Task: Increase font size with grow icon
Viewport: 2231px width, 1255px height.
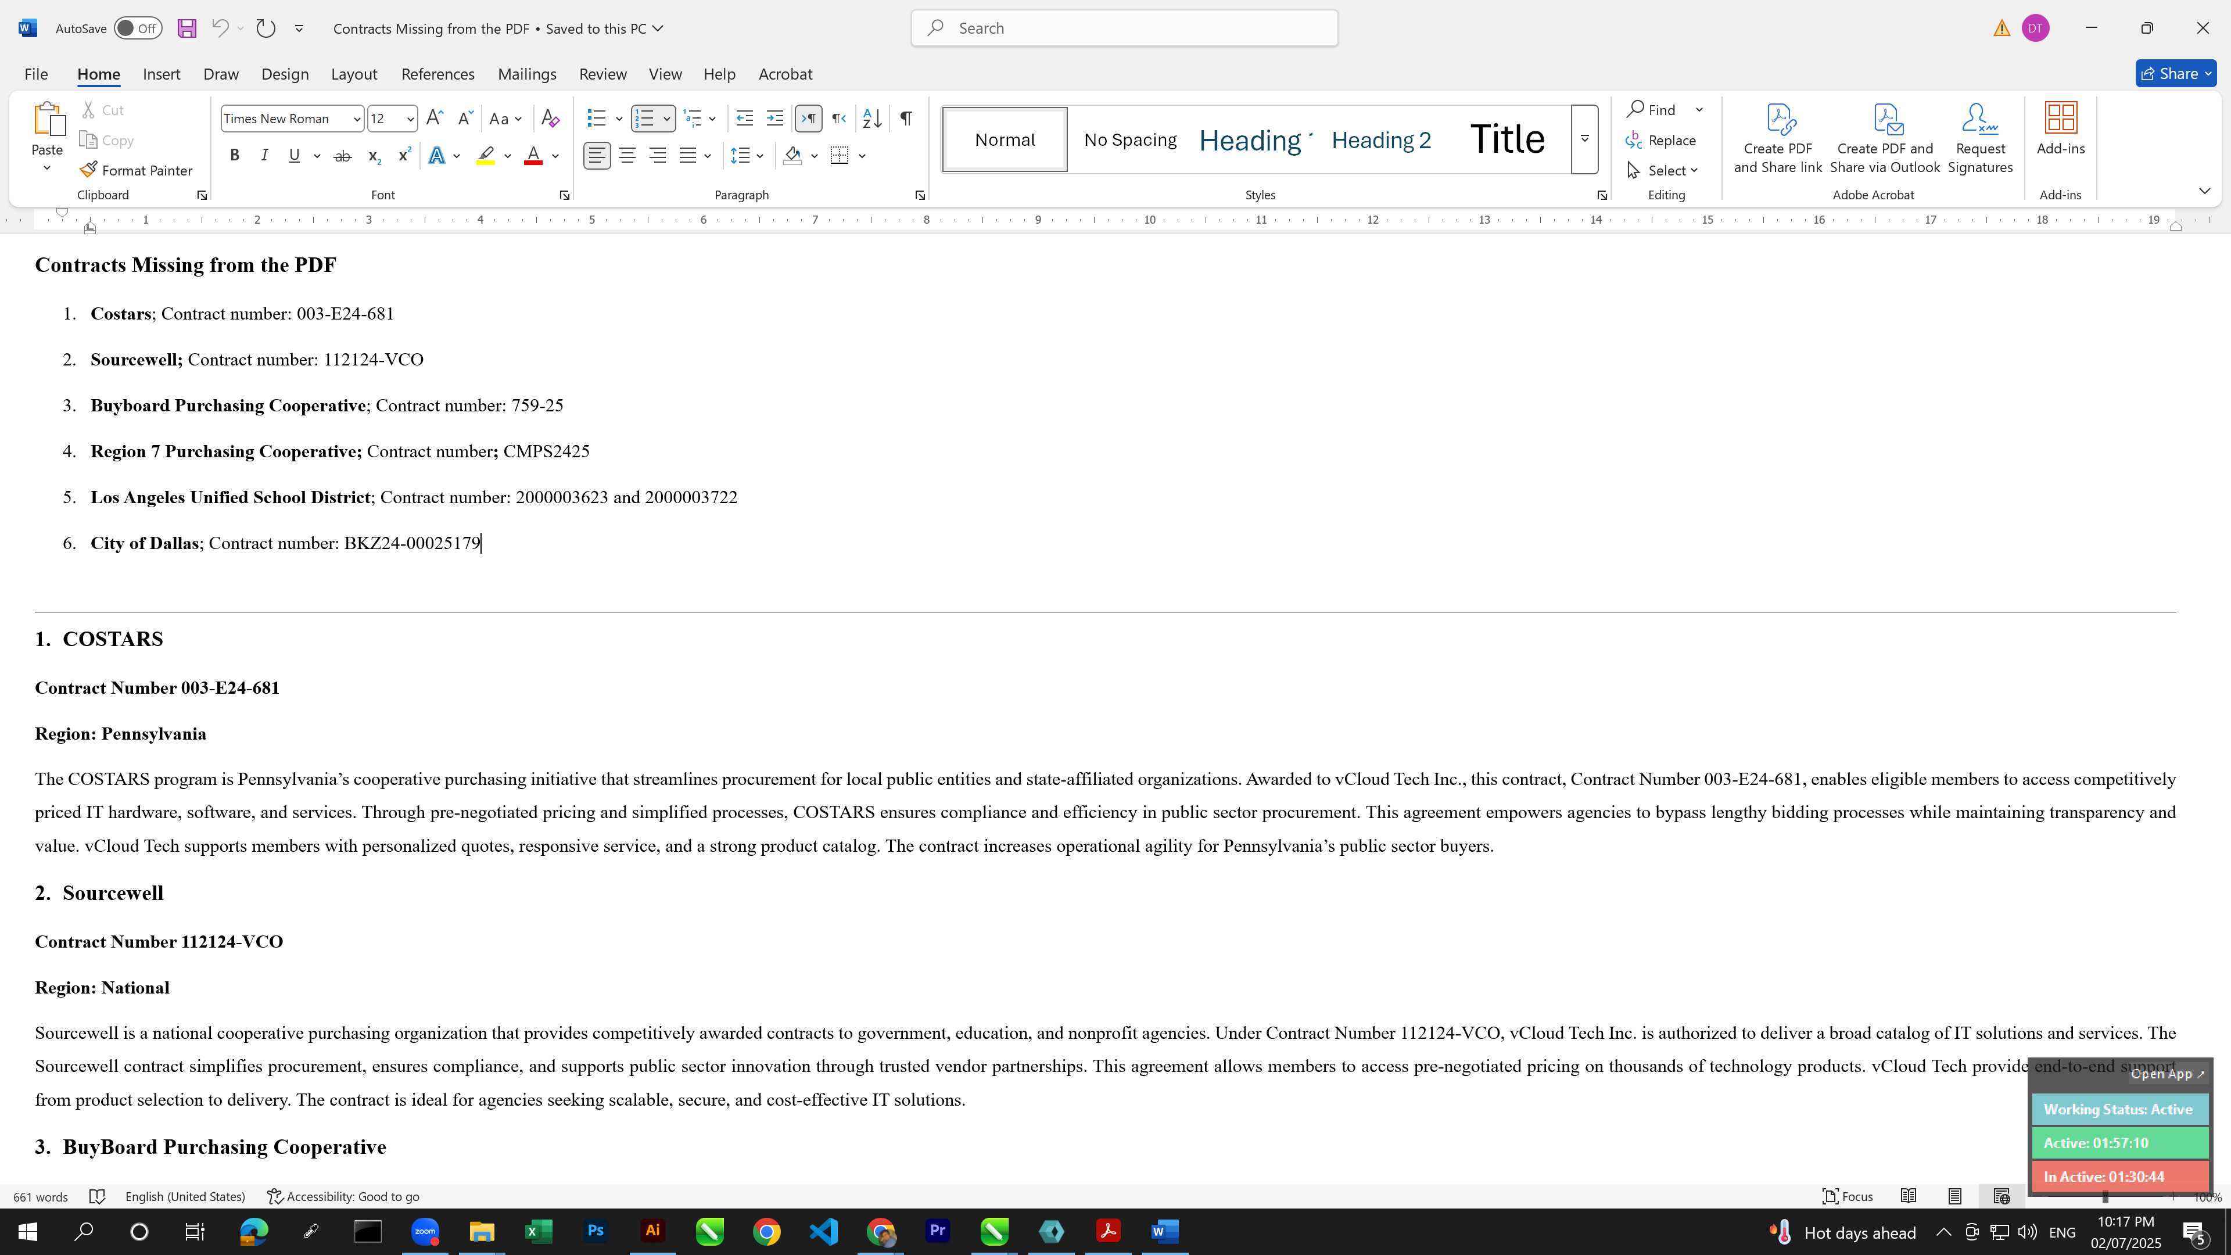Action: coord(435,119)
